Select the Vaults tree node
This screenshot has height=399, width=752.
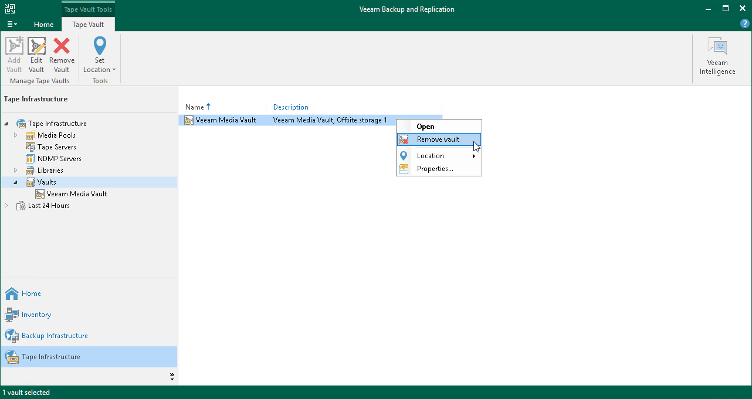(x=47, y=182)
